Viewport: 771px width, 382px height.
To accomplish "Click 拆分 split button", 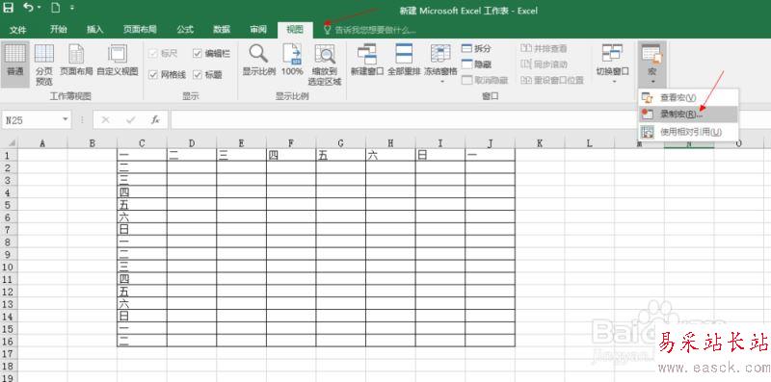I will pos(476,49).
